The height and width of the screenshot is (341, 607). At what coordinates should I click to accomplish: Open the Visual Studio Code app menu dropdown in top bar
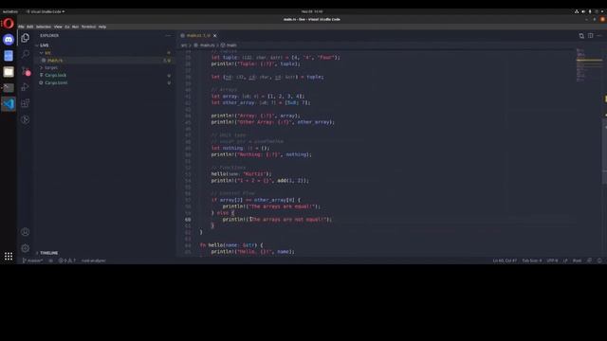coord(46,11)
